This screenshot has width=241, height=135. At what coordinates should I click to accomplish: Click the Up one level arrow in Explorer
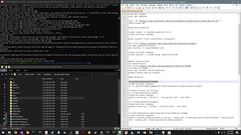tap(12, 74)
